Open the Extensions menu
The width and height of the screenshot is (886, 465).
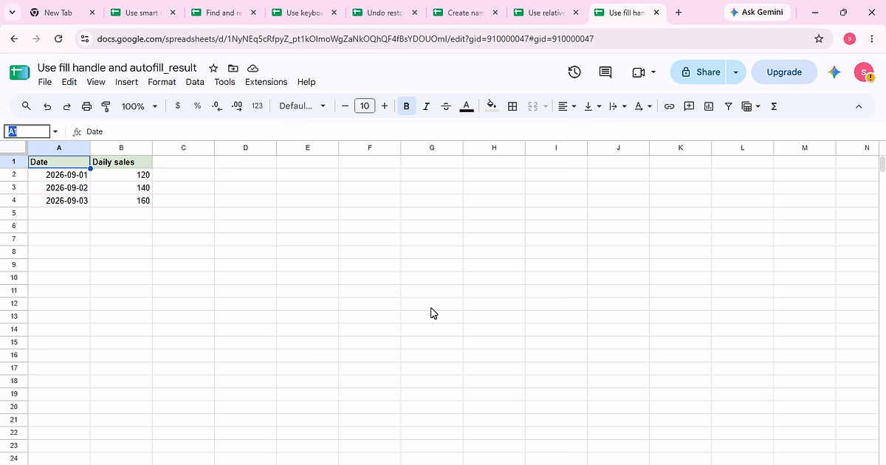click(x=266, y=82)
